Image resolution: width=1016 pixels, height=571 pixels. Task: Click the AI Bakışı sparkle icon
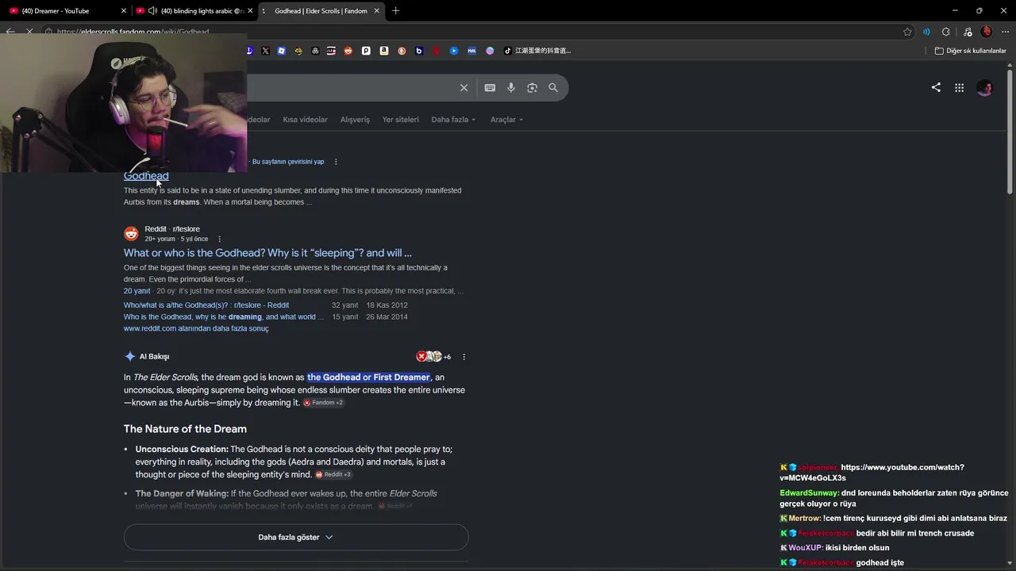130,357
